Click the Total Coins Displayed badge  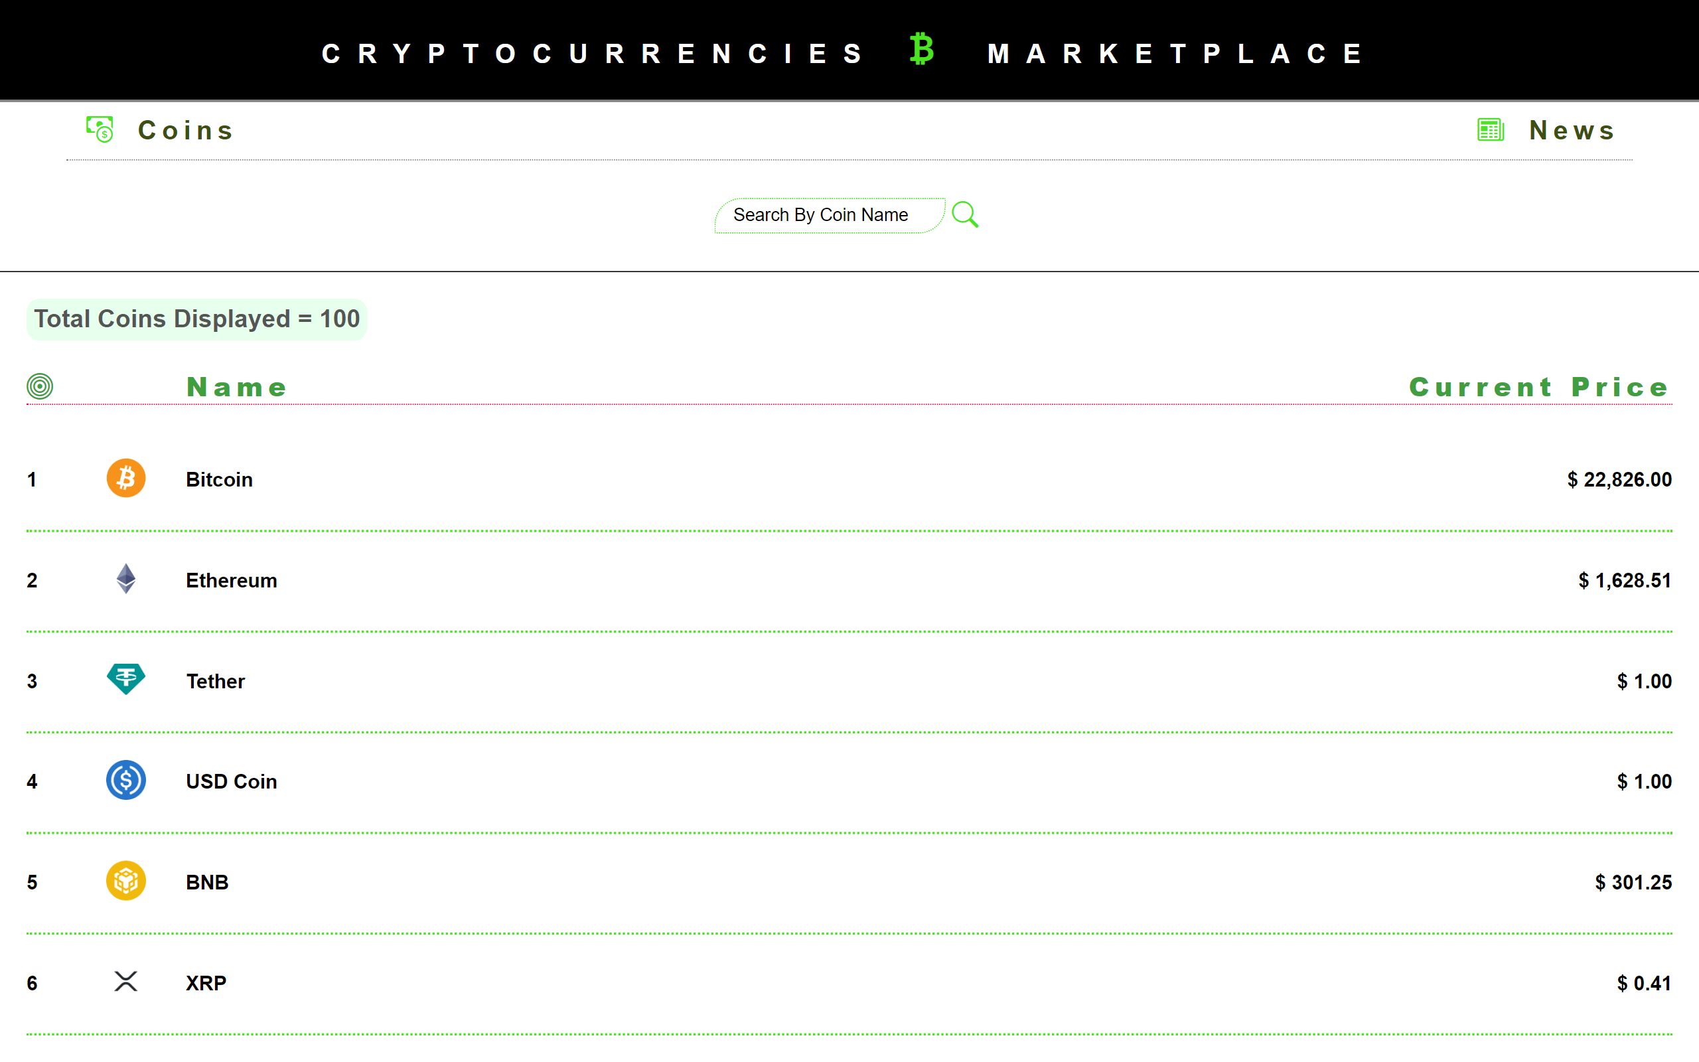[x=196, y=319]
